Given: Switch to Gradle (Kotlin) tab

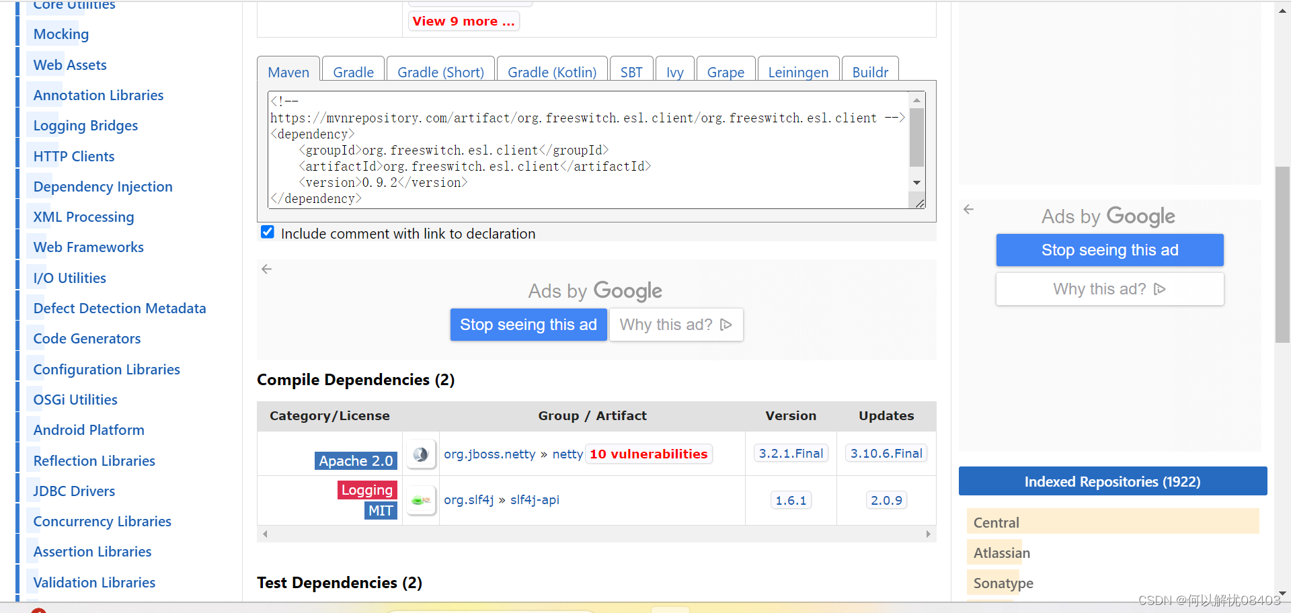Looking at the screenshot, I should pos(552,72).
